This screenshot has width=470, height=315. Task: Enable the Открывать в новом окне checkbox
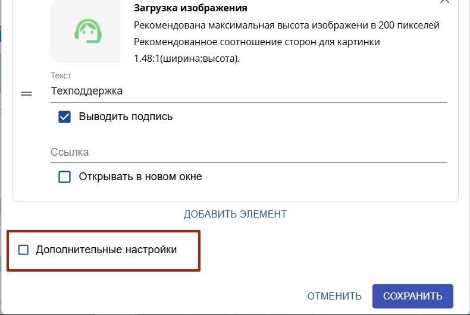(x=64, y=177)
